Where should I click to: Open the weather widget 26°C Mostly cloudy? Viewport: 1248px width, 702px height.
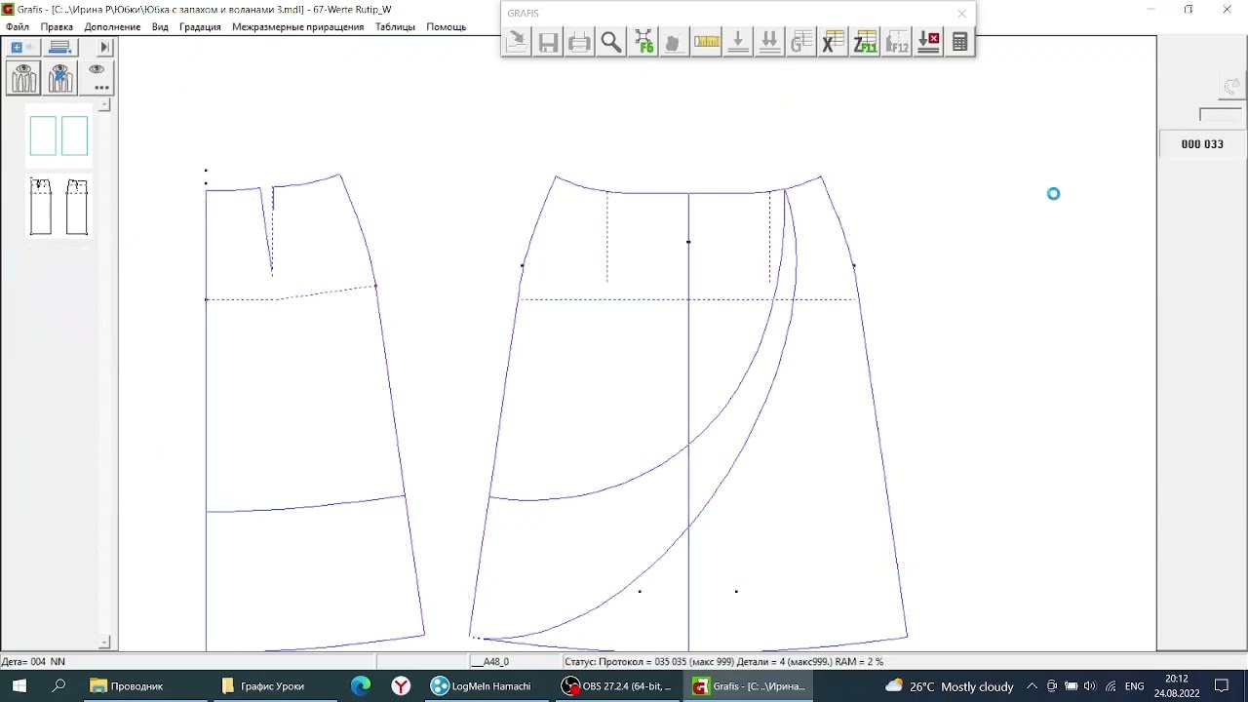(949, 686)
